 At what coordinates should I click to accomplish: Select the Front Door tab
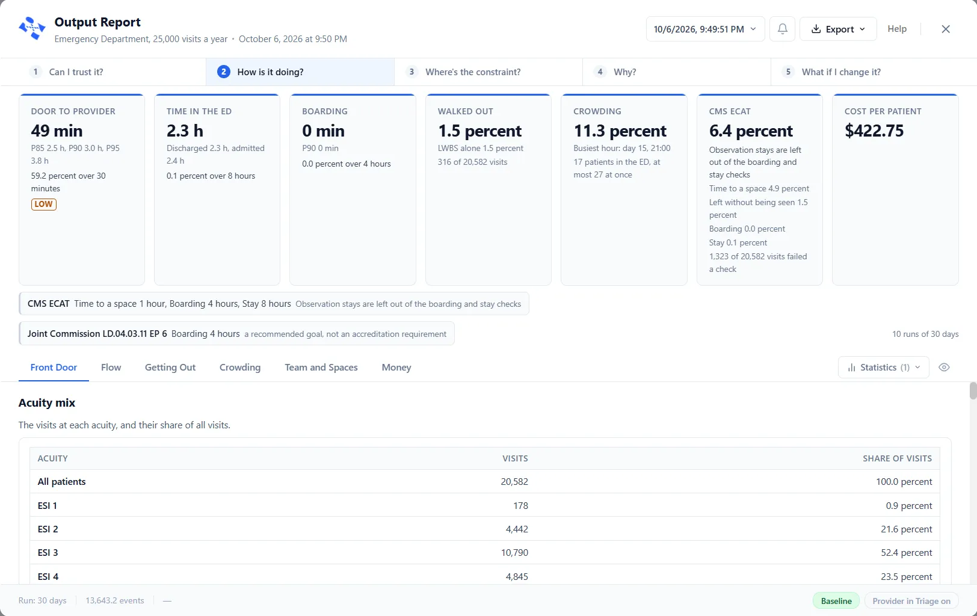[x=54, y=368]
